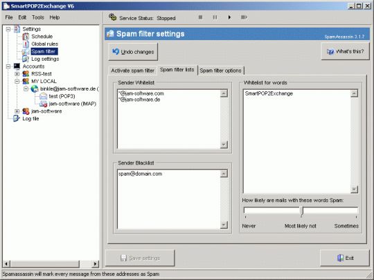Click the run-once service icon
Screen dimensions: 374x280
pos(244,17)
